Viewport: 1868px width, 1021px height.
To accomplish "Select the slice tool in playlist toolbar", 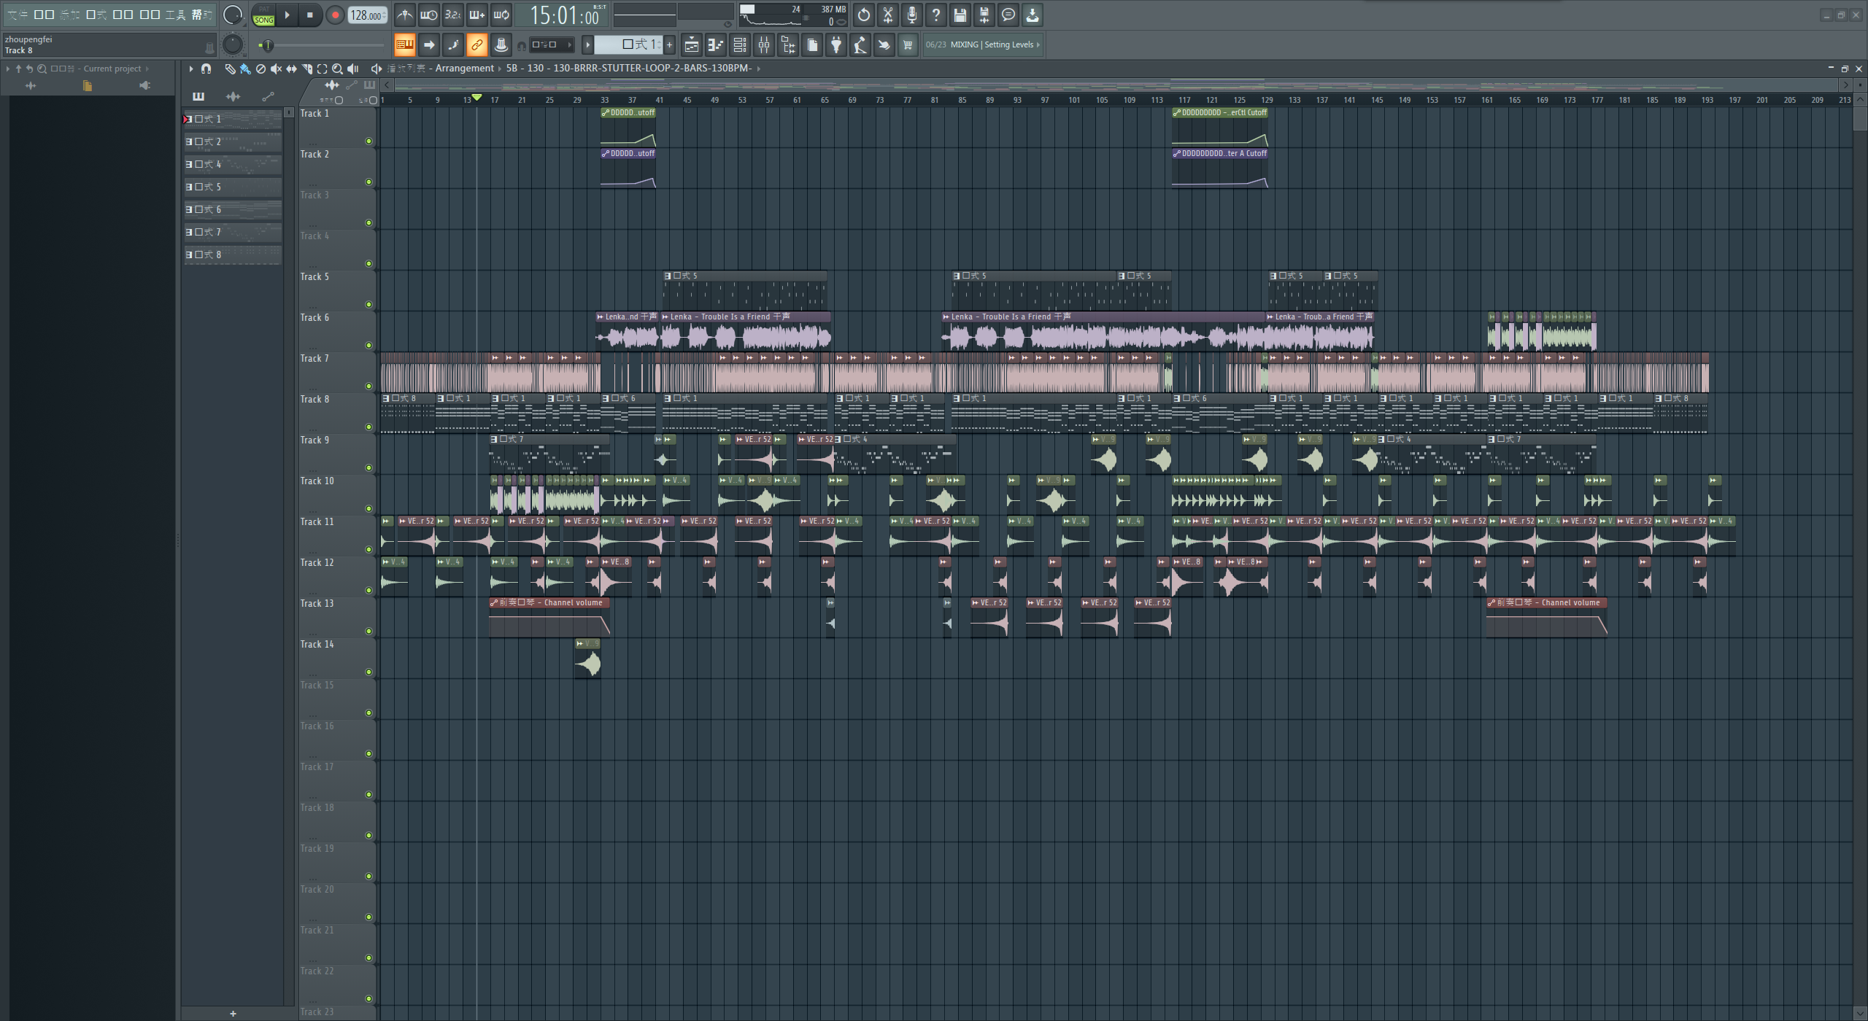I will tap(306, 69).
